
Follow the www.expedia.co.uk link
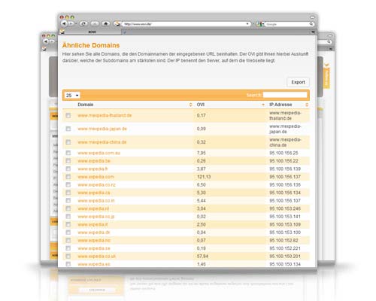click(x=96, y=256)
